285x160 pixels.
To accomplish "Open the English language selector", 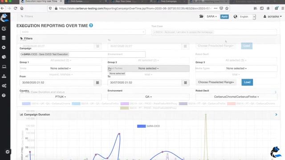I will point(247,17).
